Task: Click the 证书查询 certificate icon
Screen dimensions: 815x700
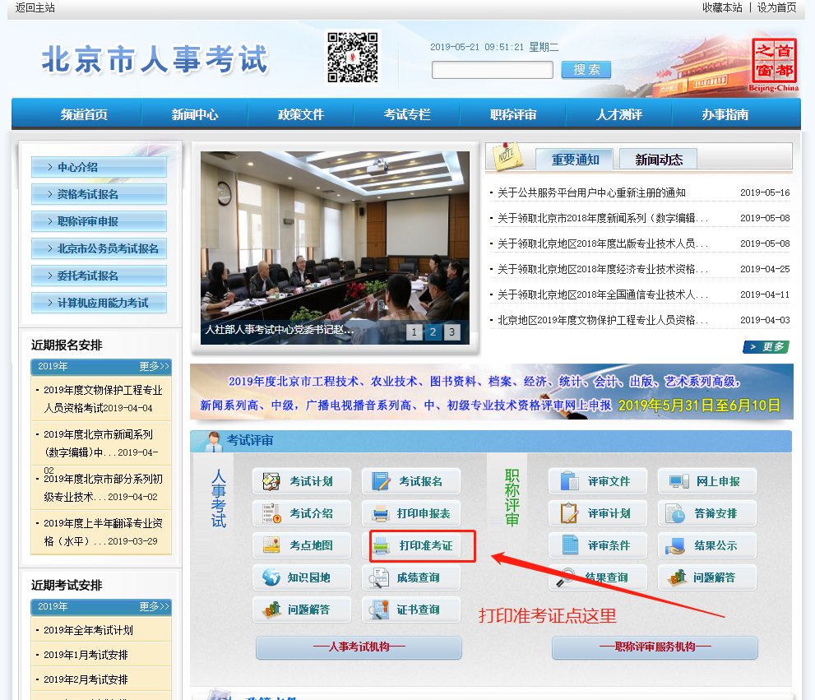Action: [x=380, y=610]
